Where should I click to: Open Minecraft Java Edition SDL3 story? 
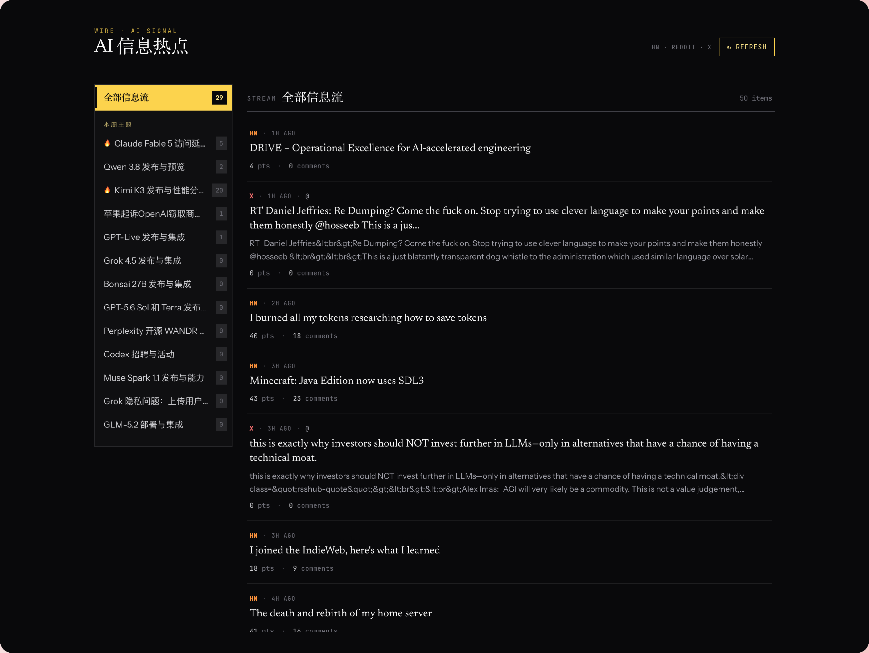(x=336, y=381)
